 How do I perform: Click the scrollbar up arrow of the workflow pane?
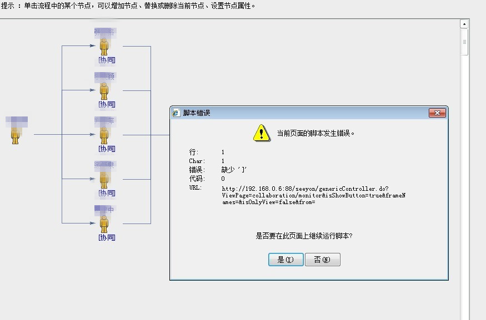click(x=464, y=24)
